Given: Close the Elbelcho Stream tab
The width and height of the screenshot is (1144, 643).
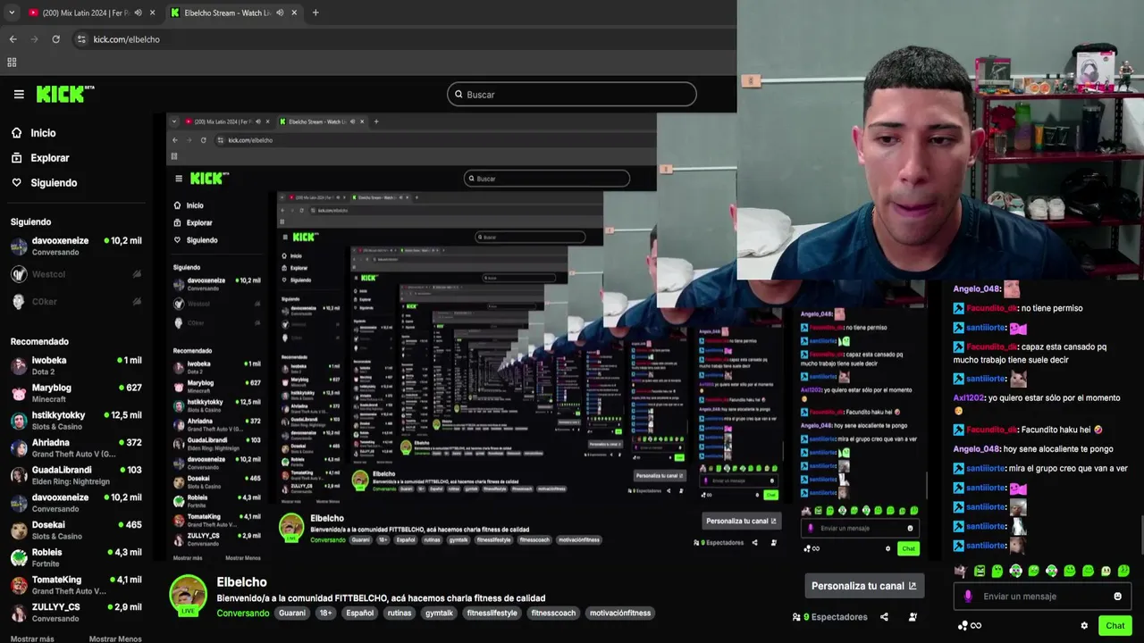Looking at the screenshot, I should coord(294,13).
